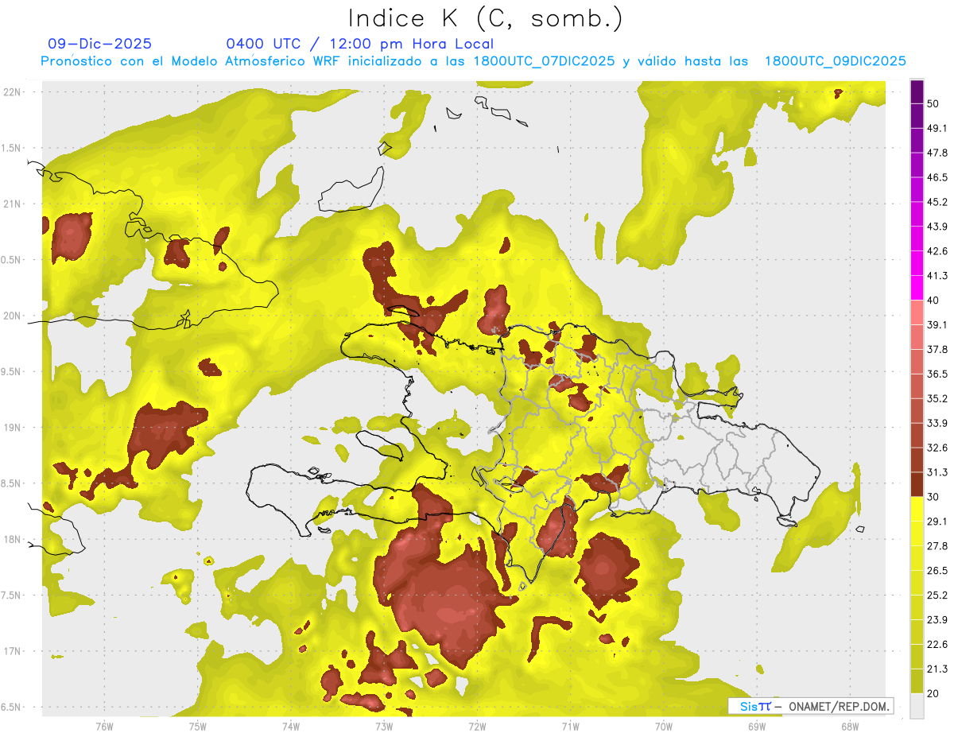Click the colorbar value '47.8'
The image size is (954, 737).
(937, 153)
